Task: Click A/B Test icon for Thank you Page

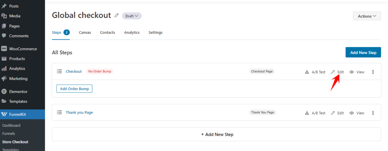Action: click(x=307, y=113)
